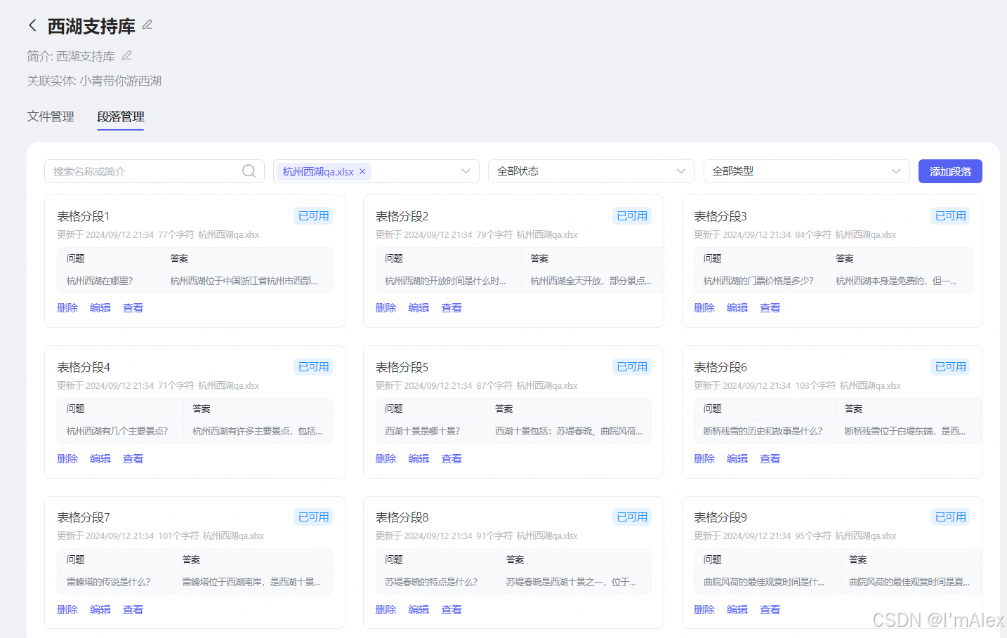Click the 表格分段9 card title

click(720, 517)
